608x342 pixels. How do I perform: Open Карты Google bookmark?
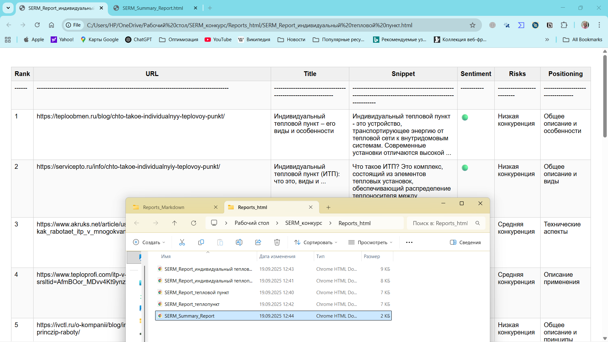[99, 40]
